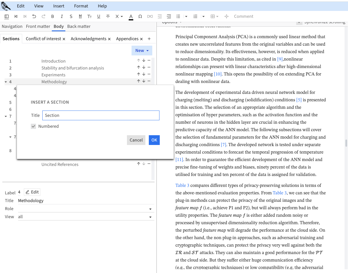Switch to the Back matter tab
The image size is (348, 273).
tap(79, 26)
